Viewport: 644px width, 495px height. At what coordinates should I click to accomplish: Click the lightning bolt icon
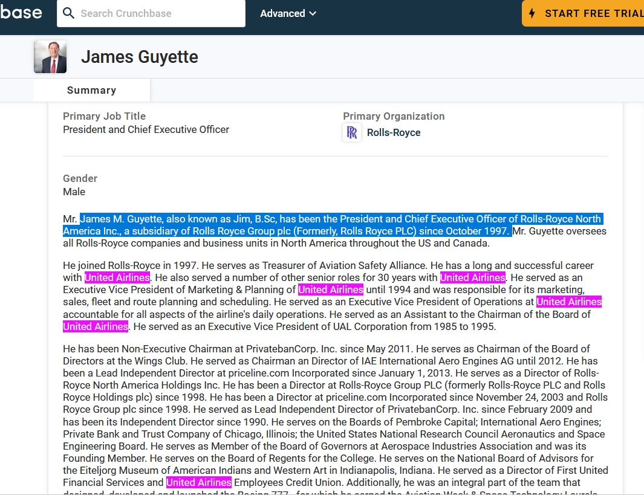(x=532, y=13)
